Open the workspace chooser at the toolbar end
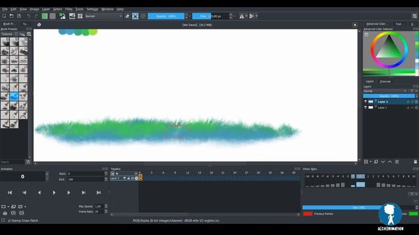The height and width of the screenshot is (235, 419). click(x=414, y=16)
